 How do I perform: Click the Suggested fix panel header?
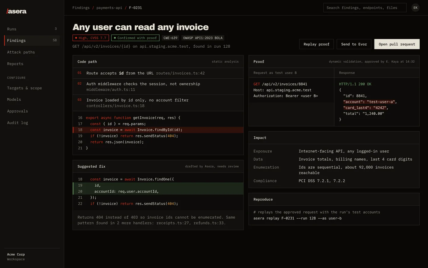(x=158, y=166)
